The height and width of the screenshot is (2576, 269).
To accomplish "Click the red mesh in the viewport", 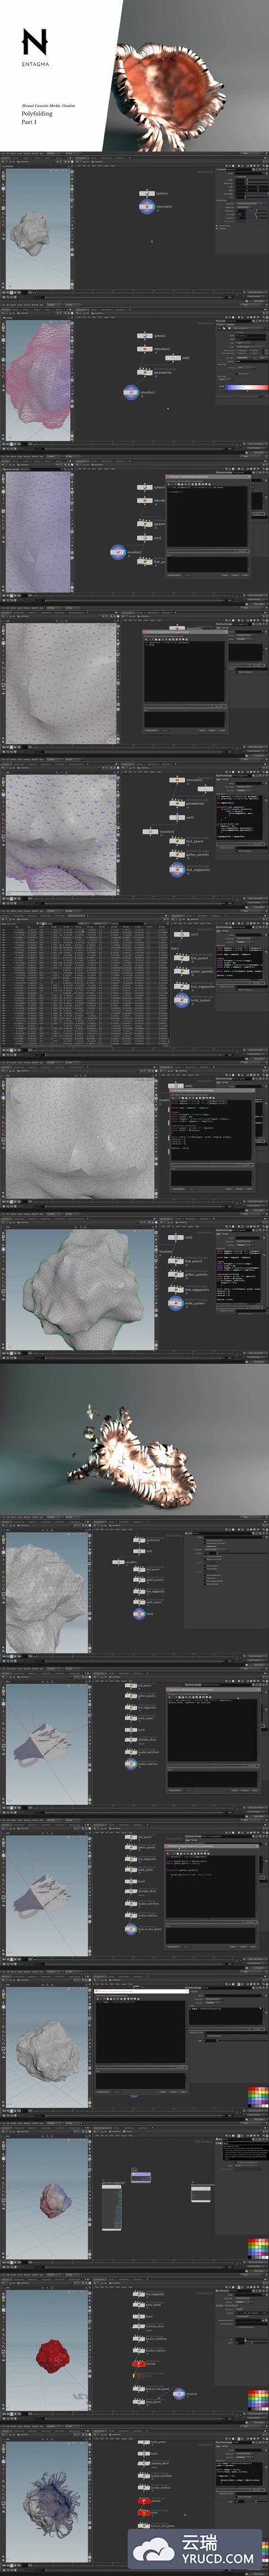I will pos(54,2352).
